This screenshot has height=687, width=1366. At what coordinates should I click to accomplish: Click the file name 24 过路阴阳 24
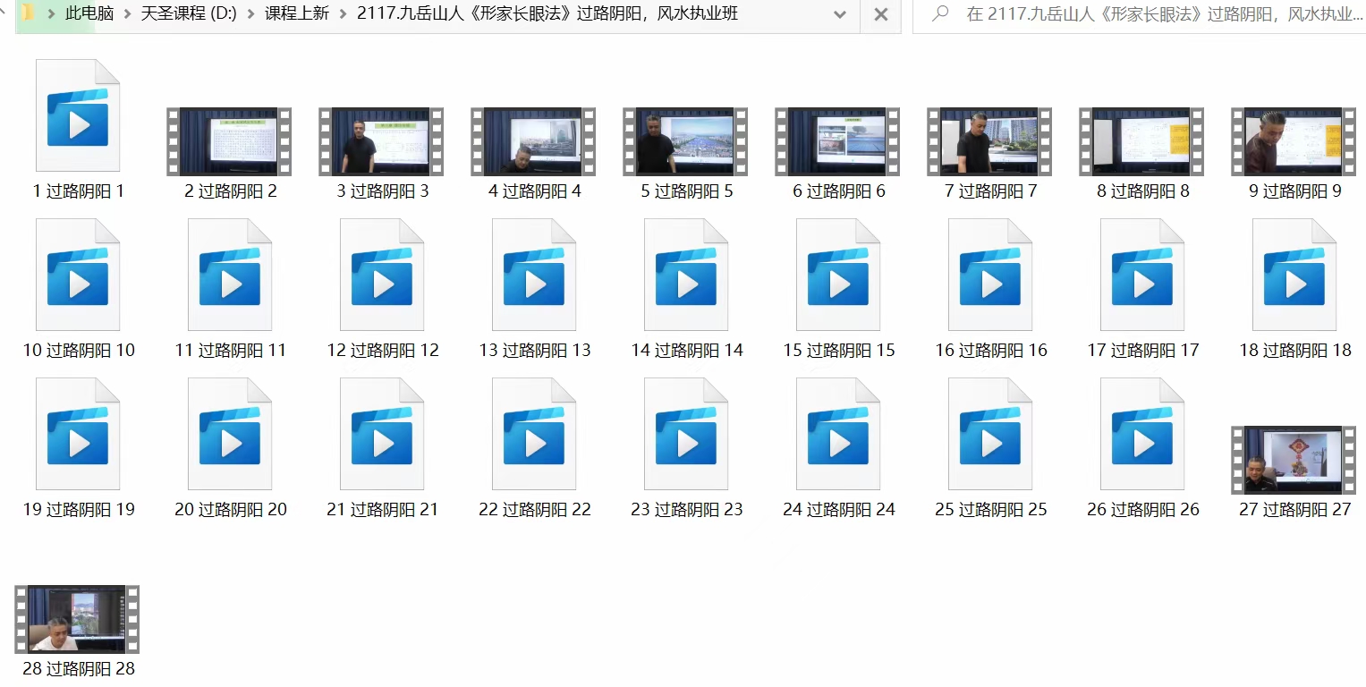839,509
